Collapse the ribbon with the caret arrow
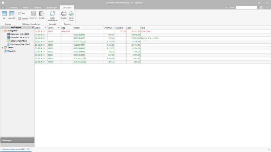The image size is (271, 152). click(226, 7)
